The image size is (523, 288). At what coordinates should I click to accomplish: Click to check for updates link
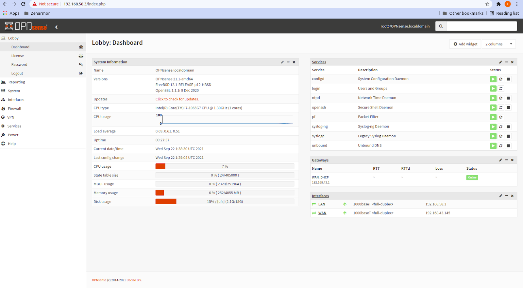click(177, 99)
